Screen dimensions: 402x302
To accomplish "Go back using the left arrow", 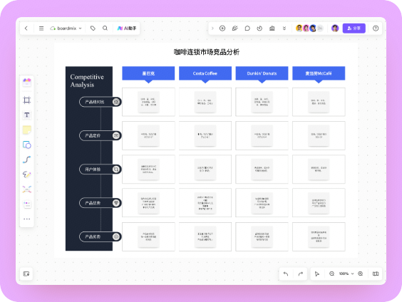I will [x=26, y=28].
